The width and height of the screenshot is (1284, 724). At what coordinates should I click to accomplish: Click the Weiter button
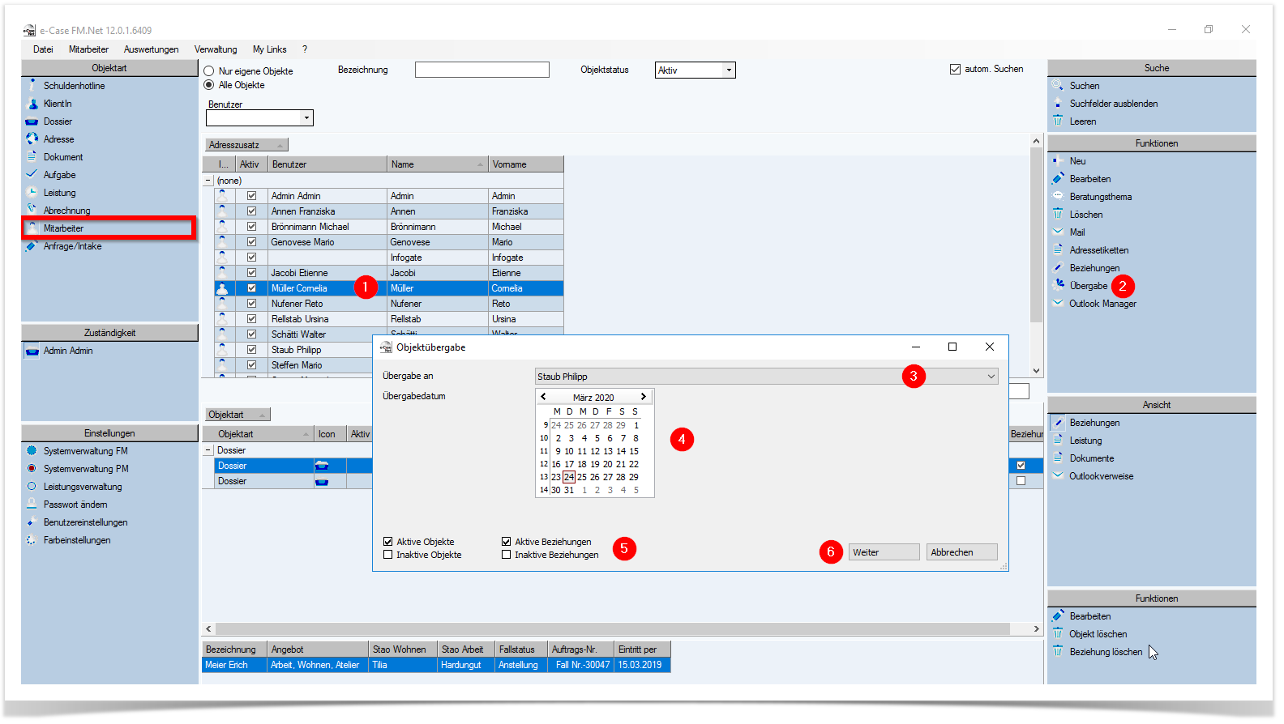884,552
